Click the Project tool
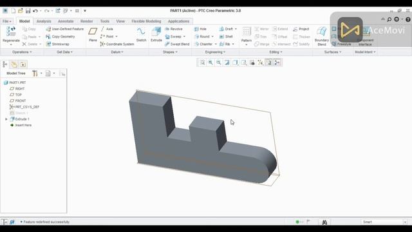This screenshot has width=412, height=232. (x=301, y=29)
